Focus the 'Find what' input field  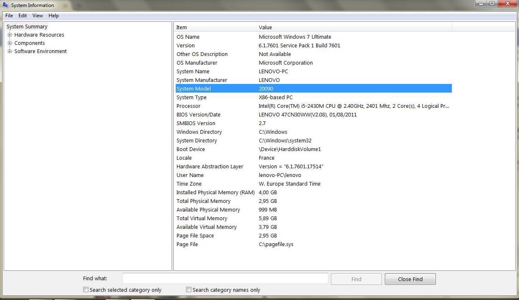click(225, 279)
